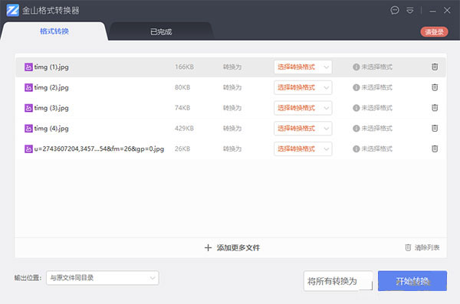This screenshot has width=460, height=304.
Task: Expand the 输出位置 与原文件同目录 dropdown
Action: click(103, 278)
